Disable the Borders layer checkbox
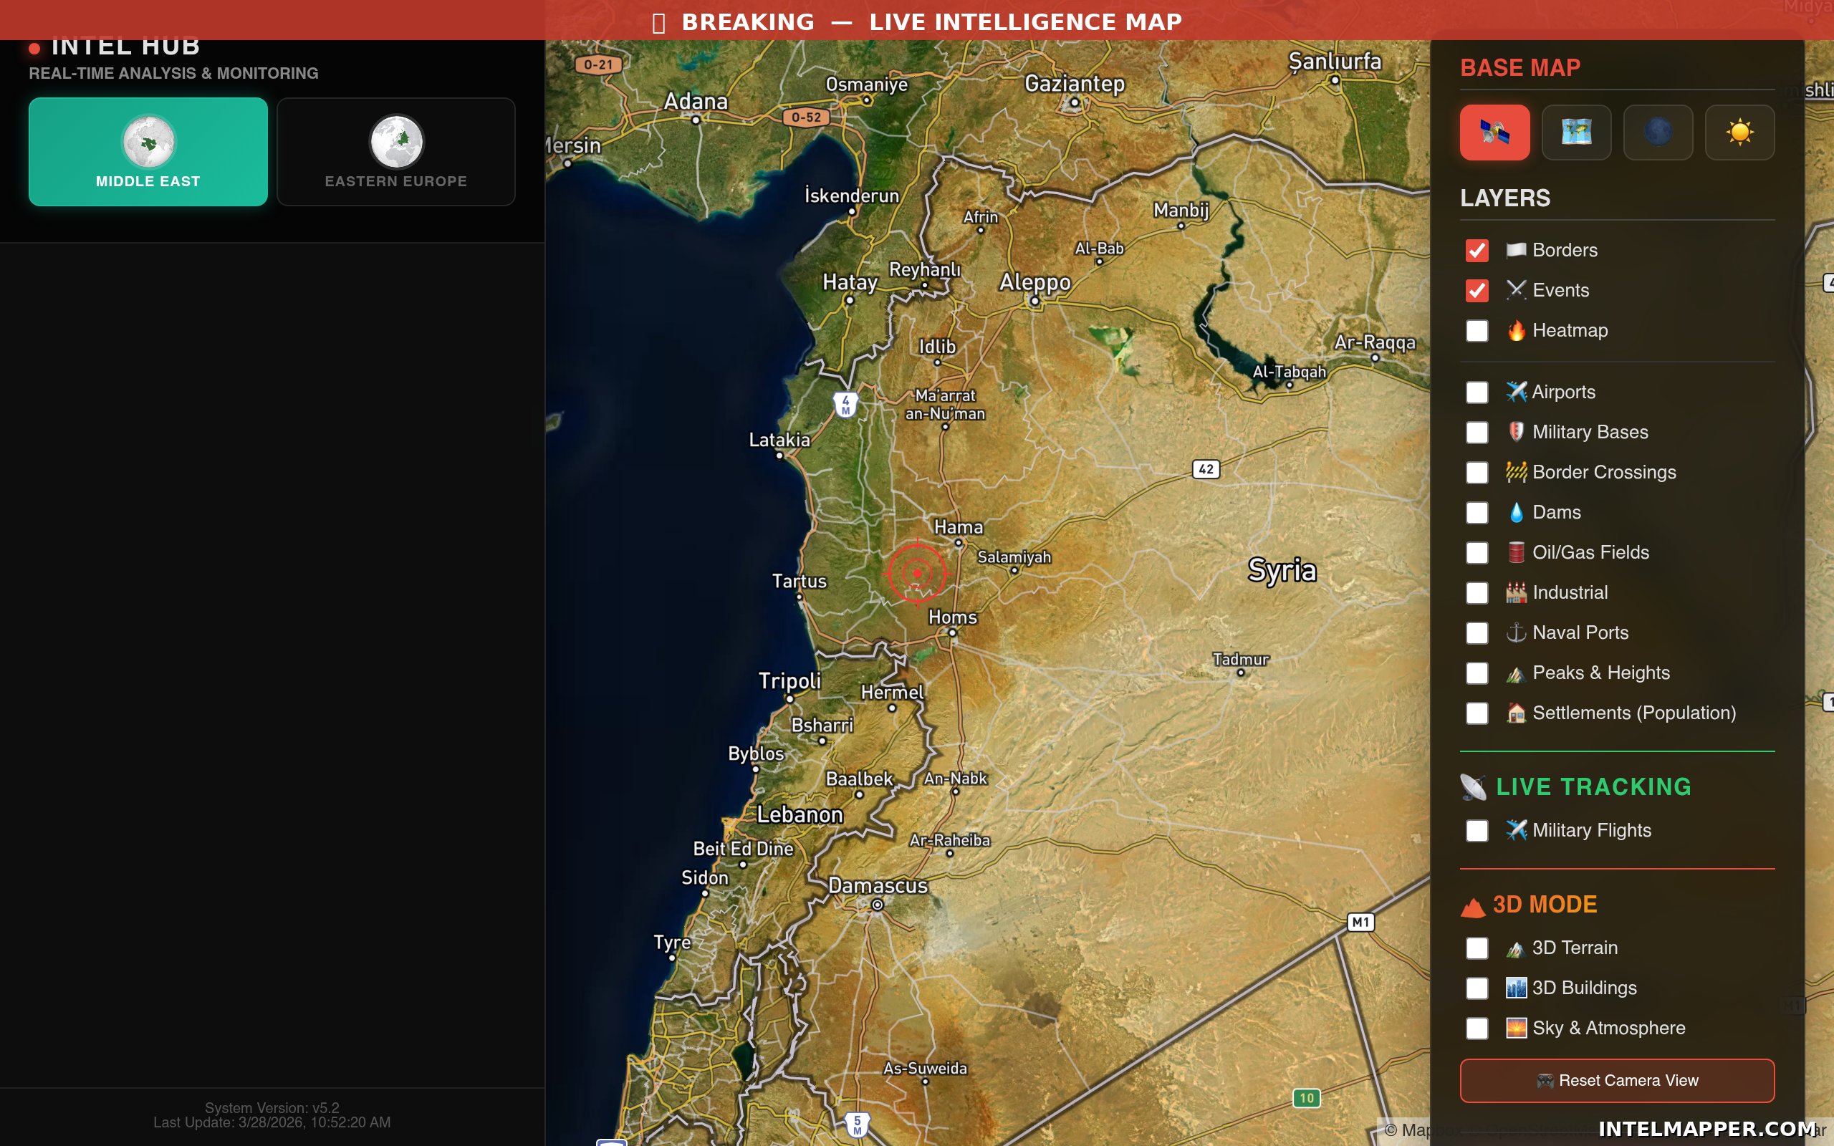 click(x=1477, y=251)
